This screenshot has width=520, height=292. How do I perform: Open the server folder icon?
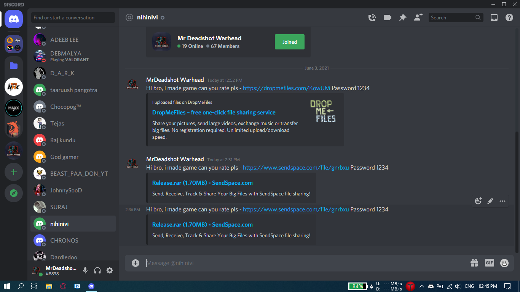point(14,65)
